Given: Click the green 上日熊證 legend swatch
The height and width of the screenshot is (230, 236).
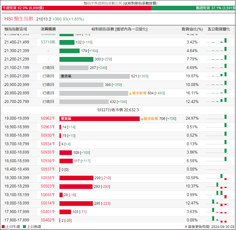Looking at the screenshot, I should click(x=24, y=227).
